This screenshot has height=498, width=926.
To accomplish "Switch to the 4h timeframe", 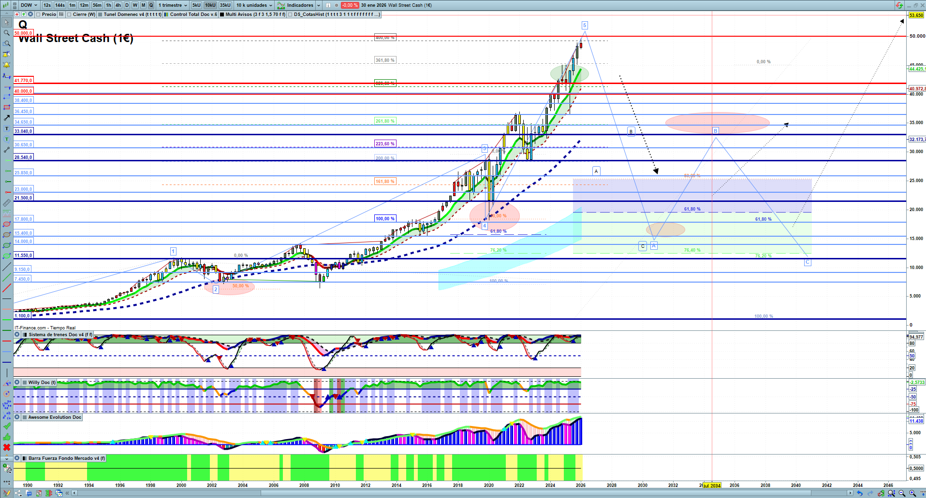I will coord(118,5).
